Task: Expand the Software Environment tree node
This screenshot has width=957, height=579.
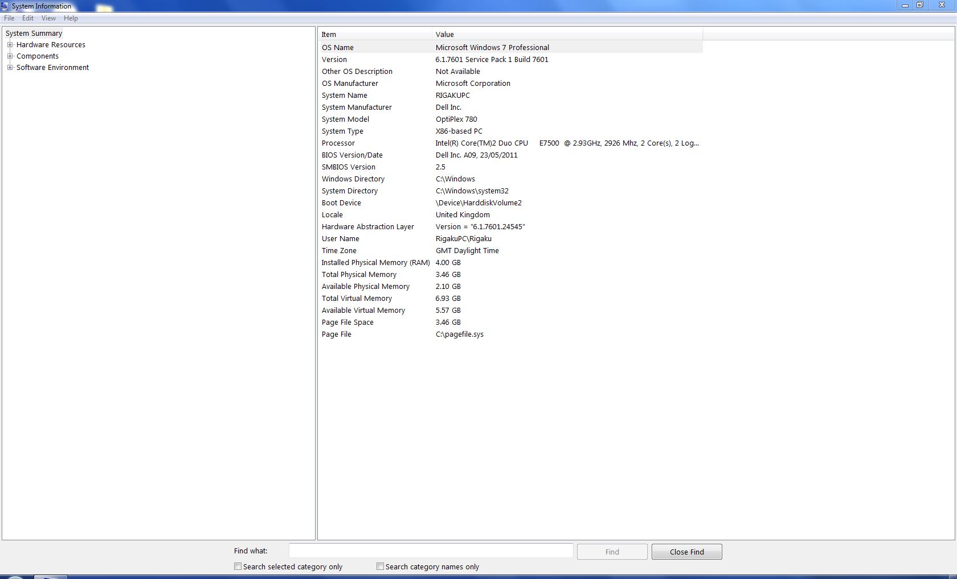Action: pos(10,68)
